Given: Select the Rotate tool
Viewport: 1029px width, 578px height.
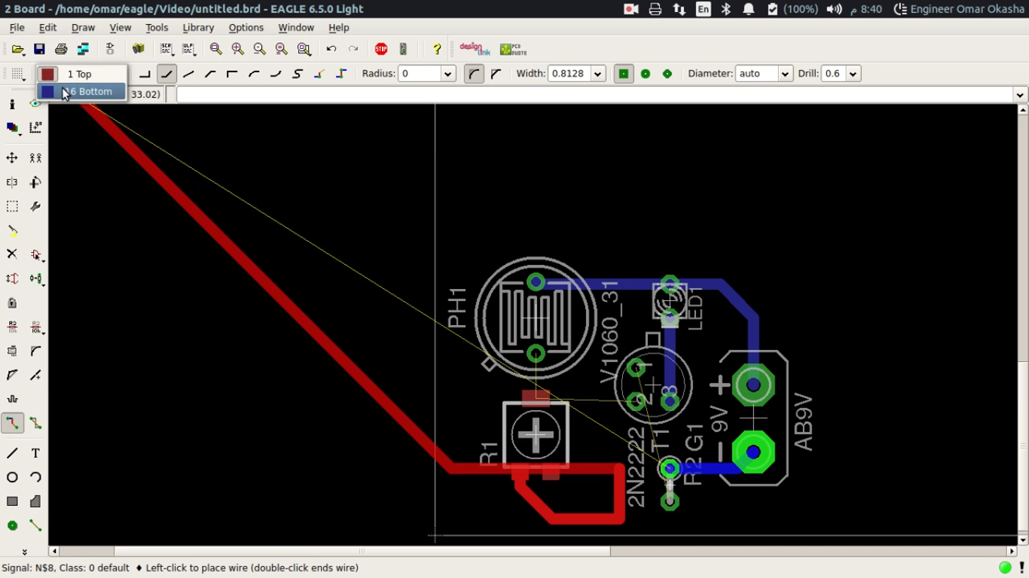Looking at the screenshot, I should click(x=35, y=182).
